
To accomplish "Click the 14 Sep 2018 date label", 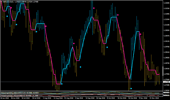I will (x=90, y=98).
